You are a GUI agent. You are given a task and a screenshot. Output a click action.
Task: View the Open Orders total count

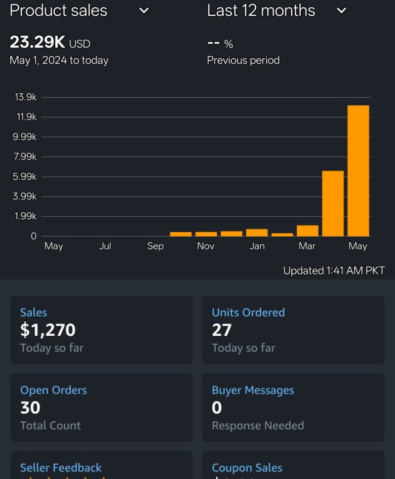coord(101,407)
